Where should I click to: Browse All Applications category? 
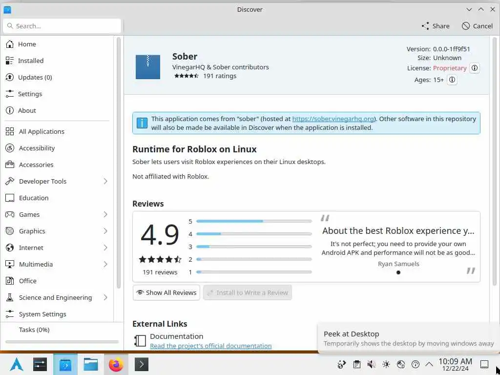[x=58, y=131]
